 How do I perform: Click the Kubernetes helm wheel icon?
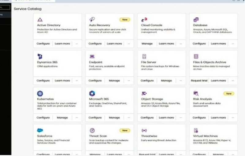pos(40,93)
